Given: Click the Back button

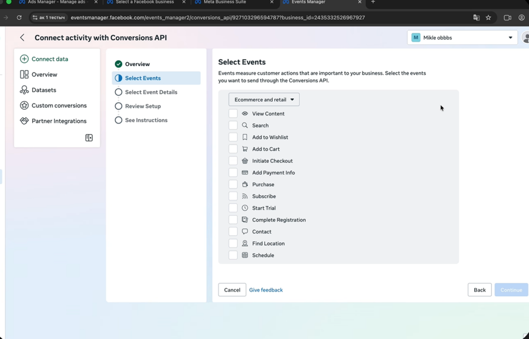Looking at the screenshot, I should click(479, 290).
